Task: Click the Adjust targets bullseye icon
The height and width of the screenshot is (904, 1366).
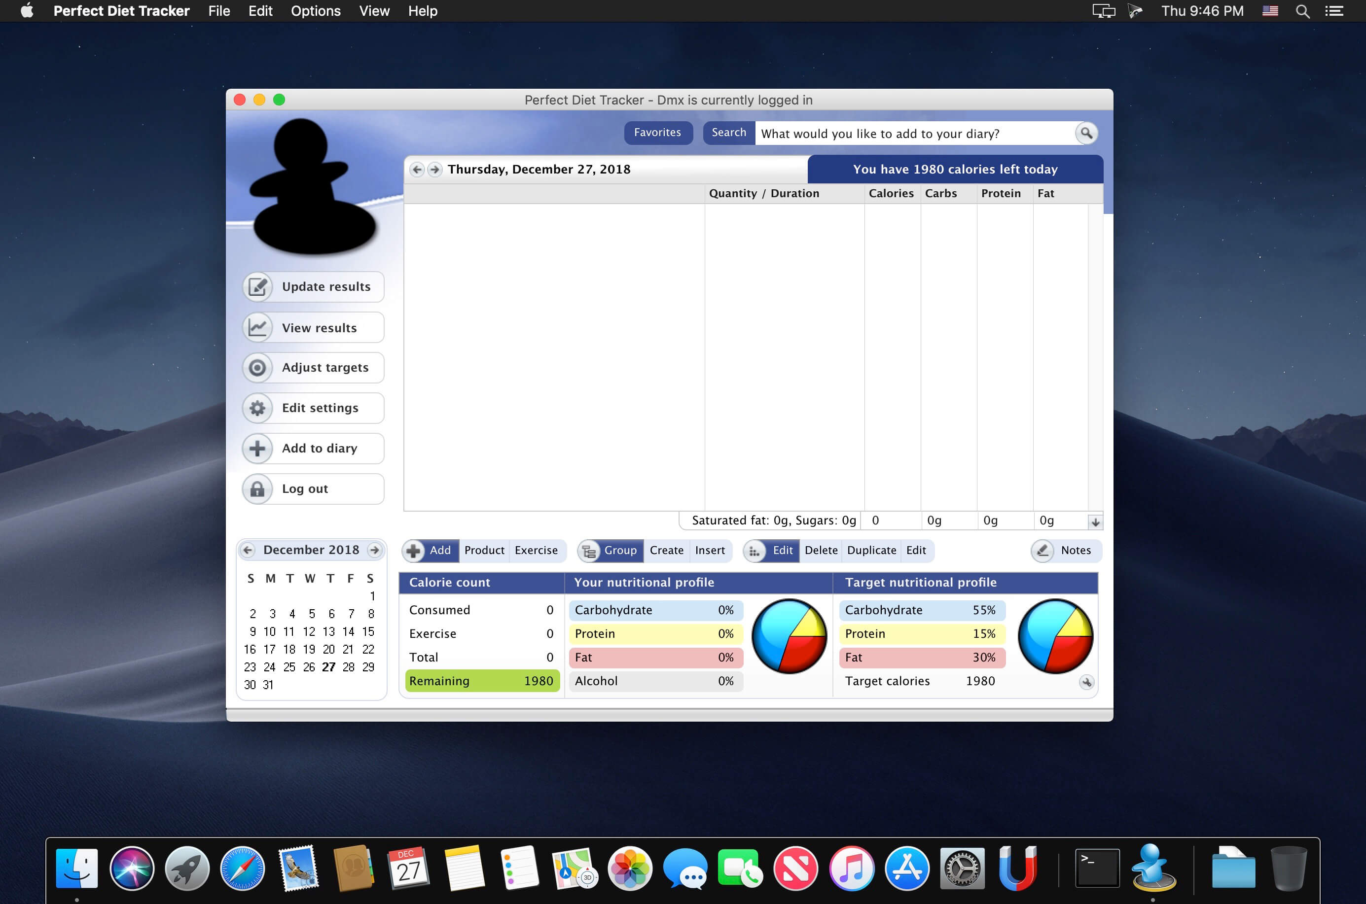Action: [x=257, y=368]
